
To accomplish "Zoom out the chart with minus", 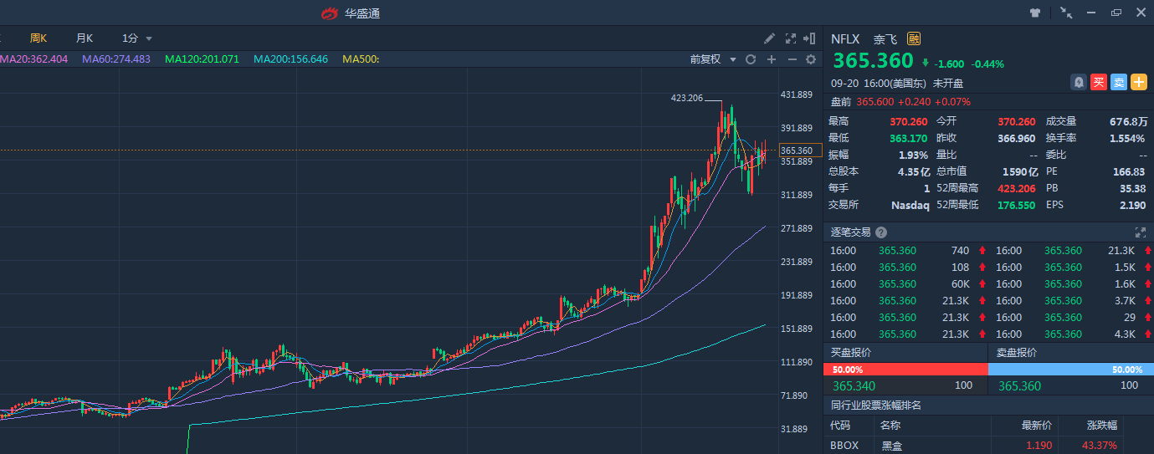I will coord(792,59).
